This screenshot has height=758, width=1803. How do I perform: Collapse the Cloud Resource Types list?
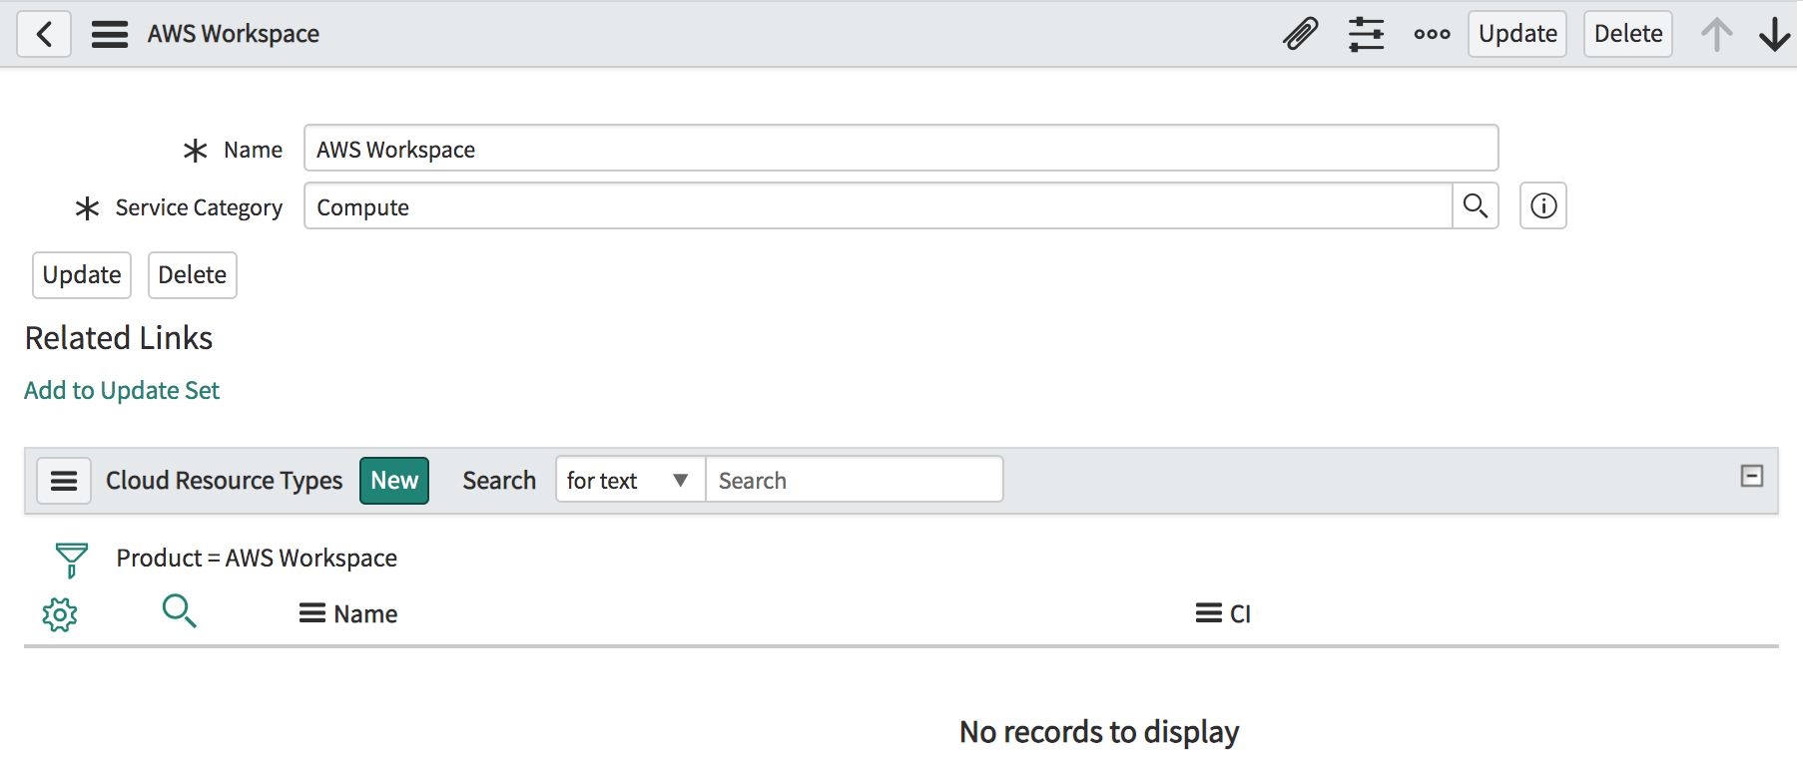[x=1751, y=477]
